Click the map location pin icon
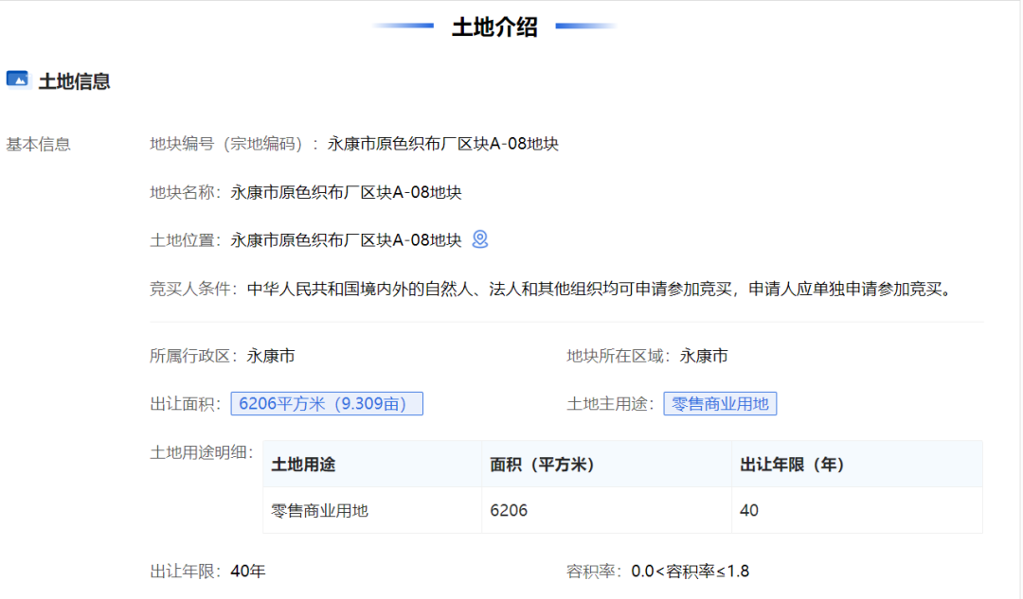The width and height of the screenshot is (1023, 599). pyautogui.click(x=480, y=239)
